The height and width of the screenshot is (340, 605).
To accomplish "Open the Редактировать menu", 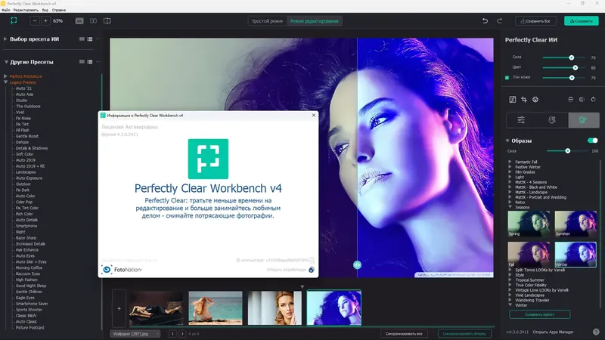I will click(x=26, y=10).
